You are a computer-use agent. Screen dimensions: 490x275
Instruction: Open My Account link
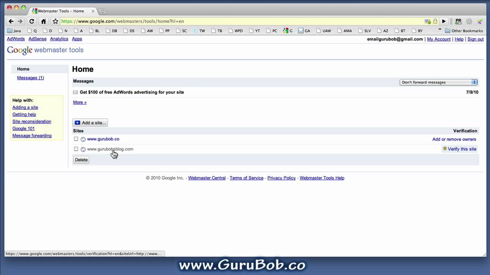point(439,39)
